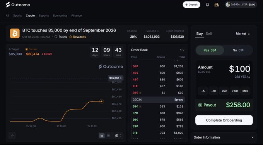Click the Bitcoin market icon
The image size is (263, 145).
click(x=15, y=33)
